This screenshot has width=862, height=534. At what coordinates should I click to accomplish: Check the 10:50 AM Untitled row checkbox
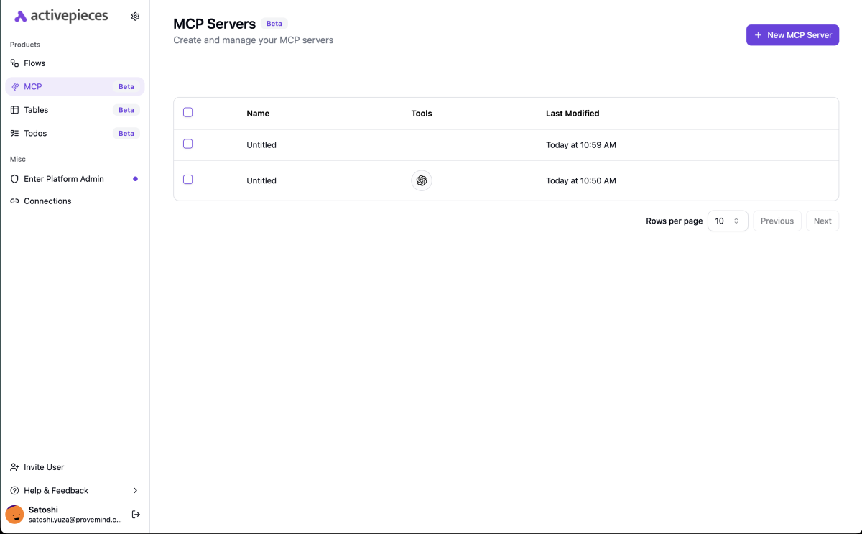point(188,180)
